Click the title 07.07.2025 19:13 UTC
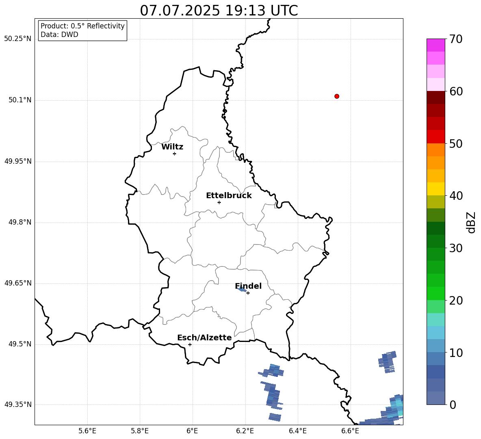This screenshot has width=481, height=439. coord(219,11)
